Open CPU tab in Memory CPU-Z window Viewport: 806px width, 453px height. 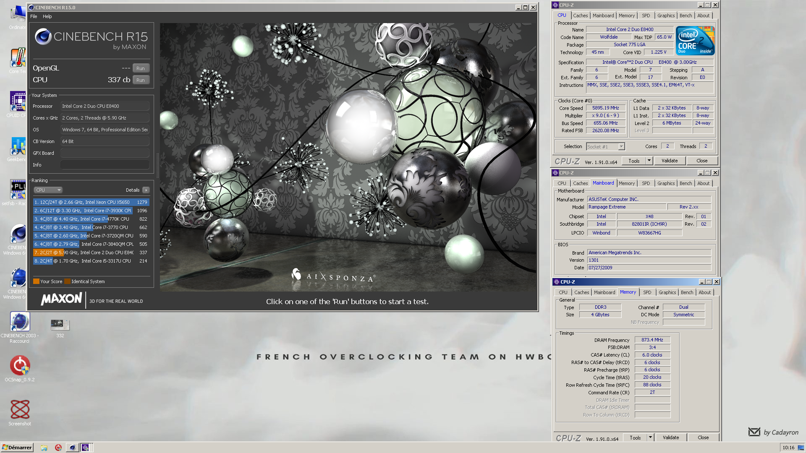click(563, 292)
